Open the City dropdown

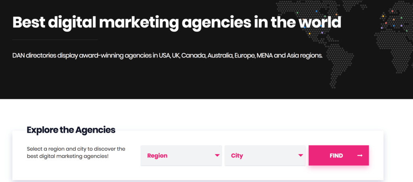pyautogui.click(x=265, y=155)
